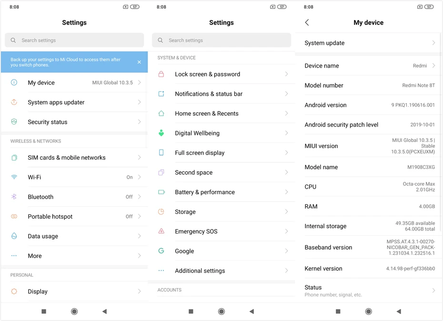
Task: Tap the MIUI version row
Action: pos(369,146)
